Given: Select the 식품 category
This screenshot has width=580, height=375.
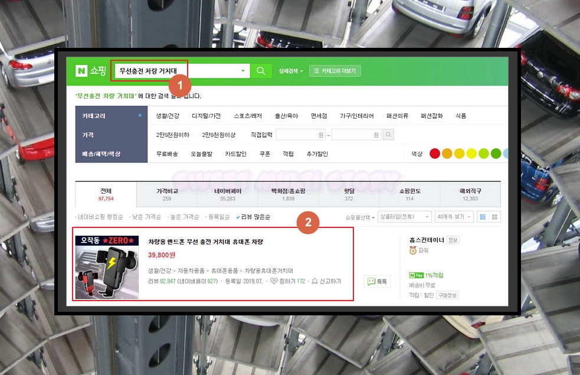Looking at the screenshot, I should [461, 116].
